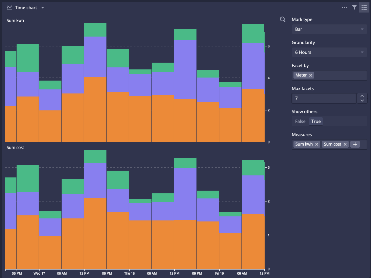Click the Mark type label
This screenshot has height=278, width=371.
302,19
